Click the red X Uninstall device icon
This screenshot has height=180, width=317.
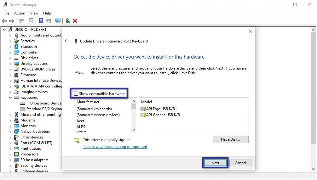75,21
